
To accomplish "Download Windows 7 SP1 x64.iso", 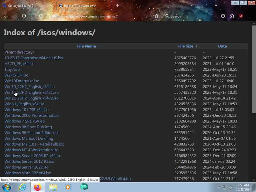I will point(24,121).
